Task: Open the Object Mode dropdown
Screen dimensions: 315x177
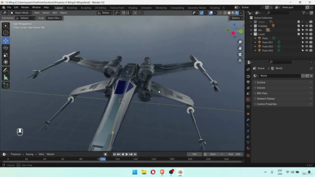Action: point(21,13)
